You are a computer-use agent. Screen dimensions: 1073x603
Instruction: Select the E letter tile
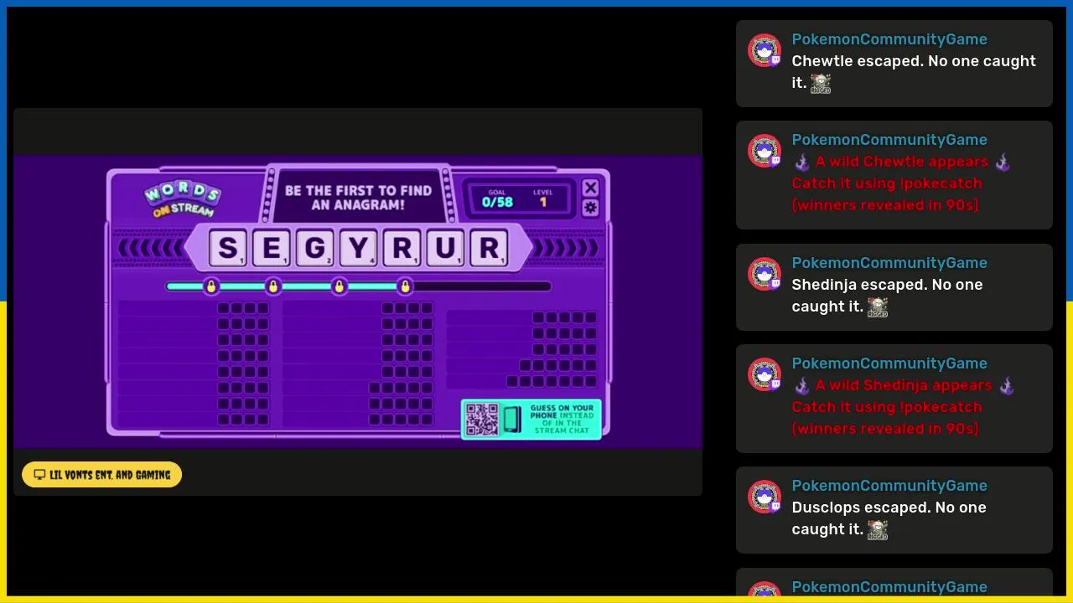(x=271, y=249)
